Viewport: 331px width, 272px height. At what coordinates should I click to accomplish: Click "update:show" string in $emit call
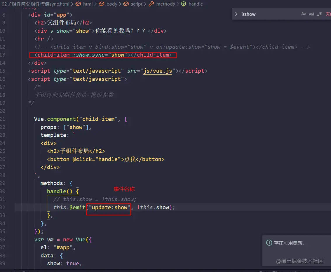pyautogui.click(x=109, y=208)
